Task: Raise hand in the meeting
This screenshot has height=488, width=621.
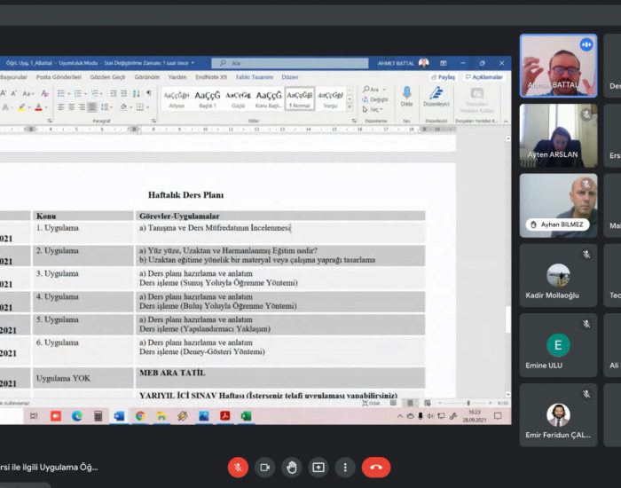Action: click(291, 467)
